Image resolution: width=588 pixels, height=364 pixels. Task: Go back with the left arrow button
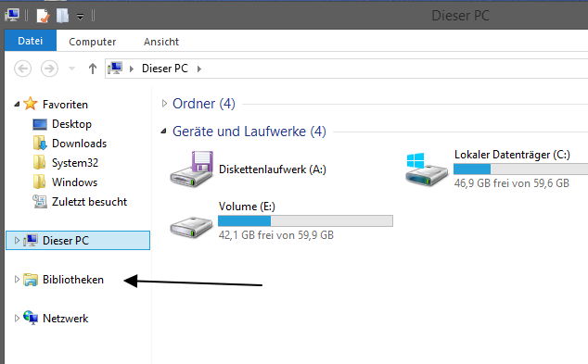pyautogui.click(x=22, y=69)
